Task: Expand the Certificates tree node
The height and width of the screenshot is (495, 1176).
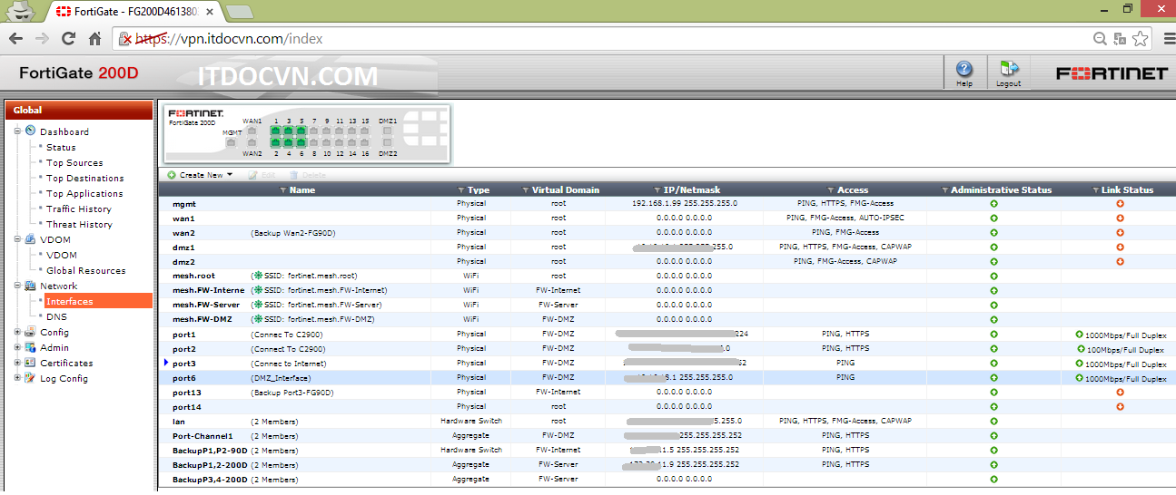Action: [x=17, y=364]
